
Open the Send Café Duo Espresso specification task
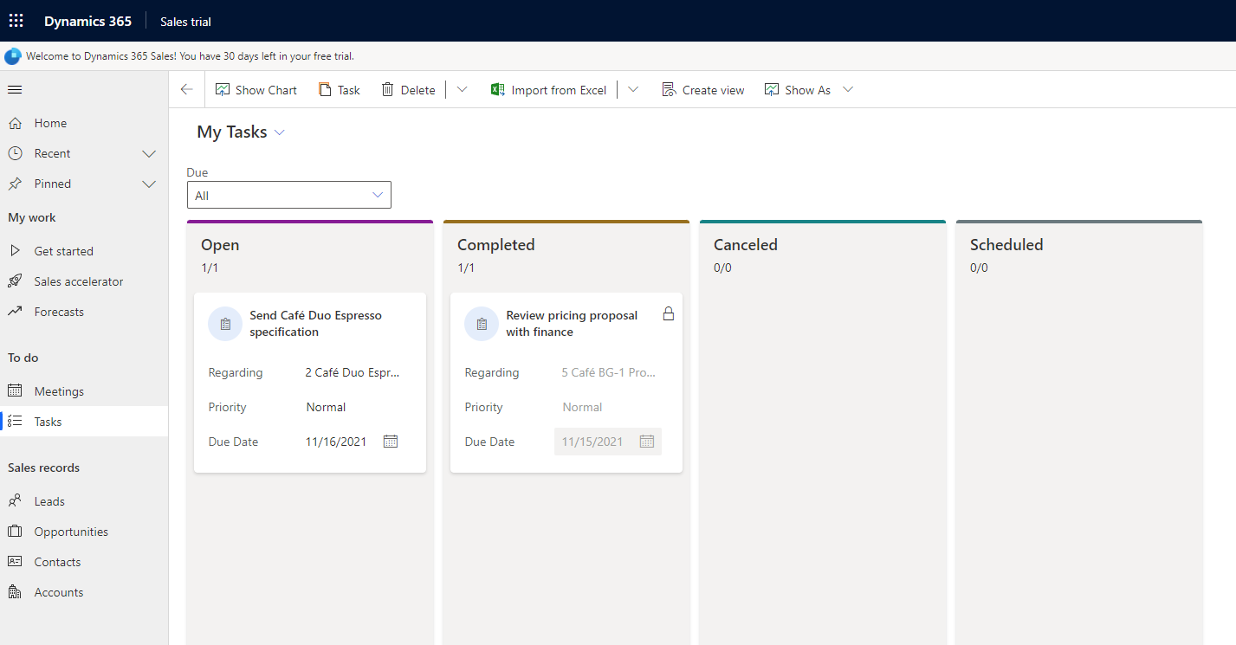pyautogui.click(x=315, y=324)
